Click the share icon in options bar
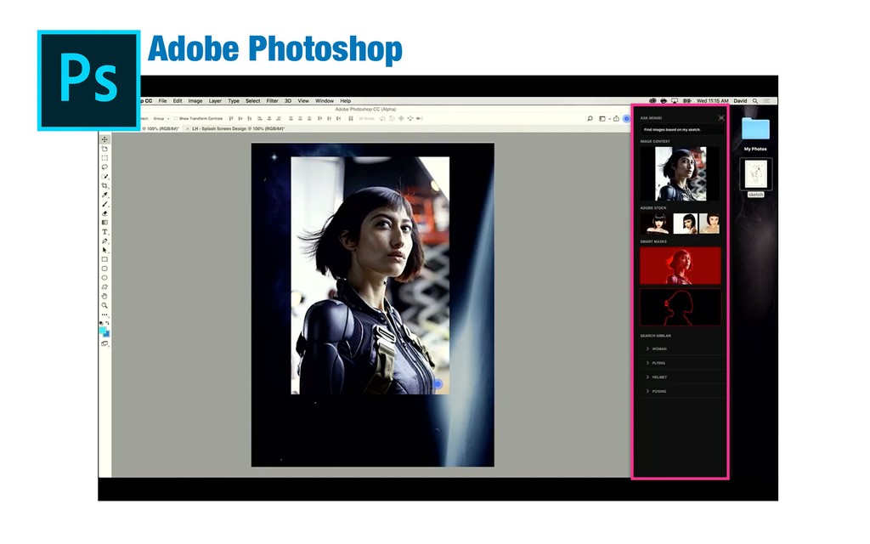 click(x=616, y=118)
